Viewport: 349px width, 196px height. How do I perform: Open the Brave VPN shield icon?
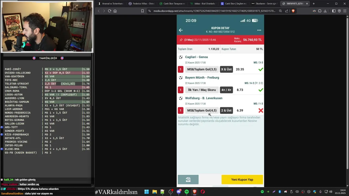(339, 11)
